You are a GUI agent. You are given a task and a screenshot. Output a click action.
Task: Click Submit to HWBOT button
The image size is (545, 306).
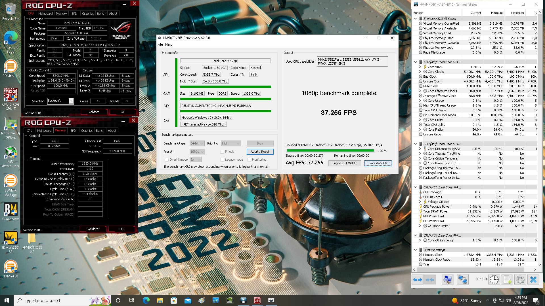pyautogui.click(x=344, y=163)
